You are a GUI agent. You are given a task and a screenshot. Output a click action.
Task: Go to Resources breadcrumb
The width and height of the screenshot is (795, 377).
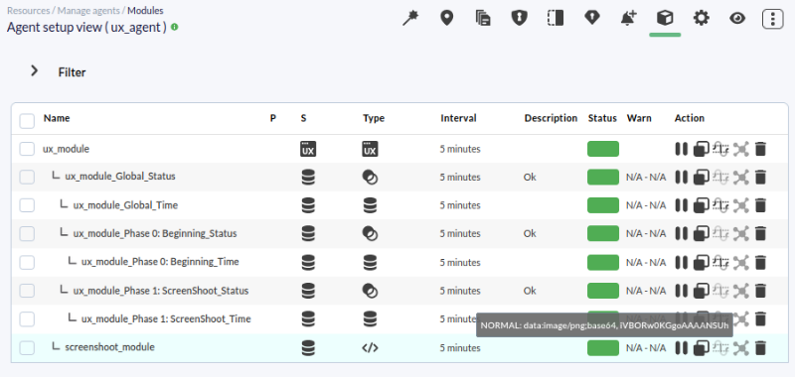click(29, 10)
